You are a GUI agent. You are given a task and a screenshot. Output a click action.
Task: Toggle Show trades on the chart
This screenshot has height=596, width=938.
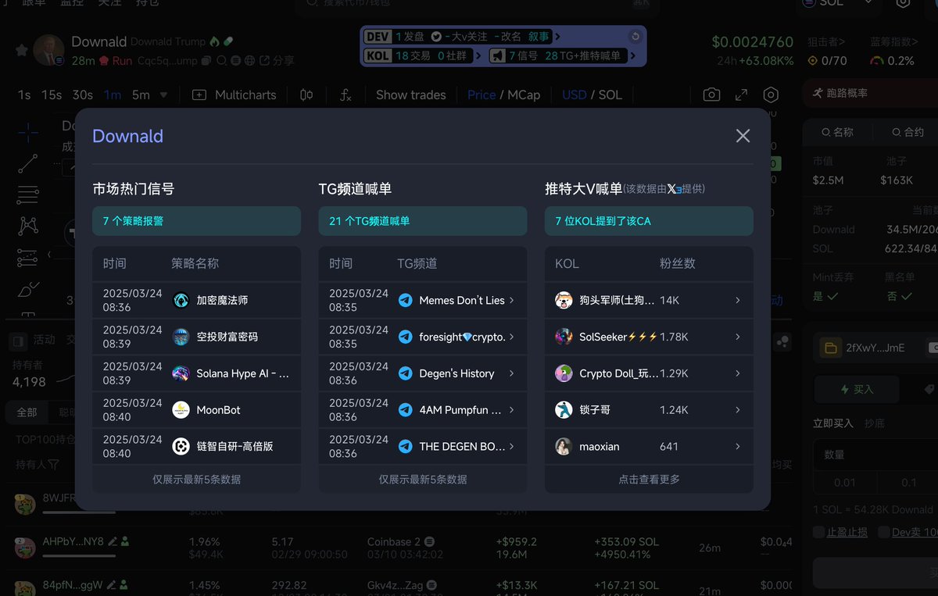pyautogui.click(x=410, y=95)
